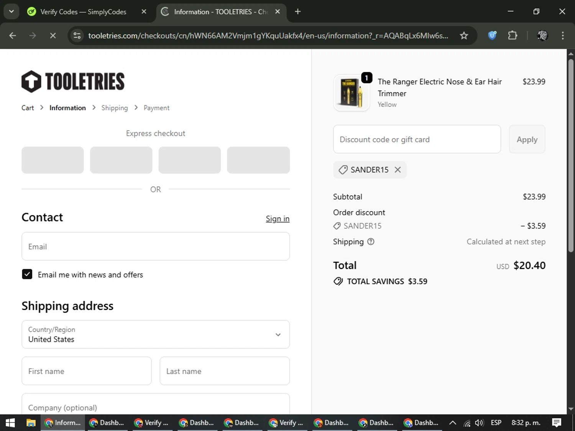Open the notification center icon
The width and height of the screenshot is (575, 431).
[x=557, y=423]
